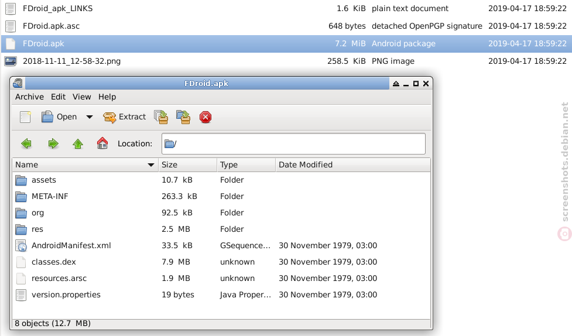Toggle the sort arrow in the Name column

pyautogui.click(x=150, y=165)
